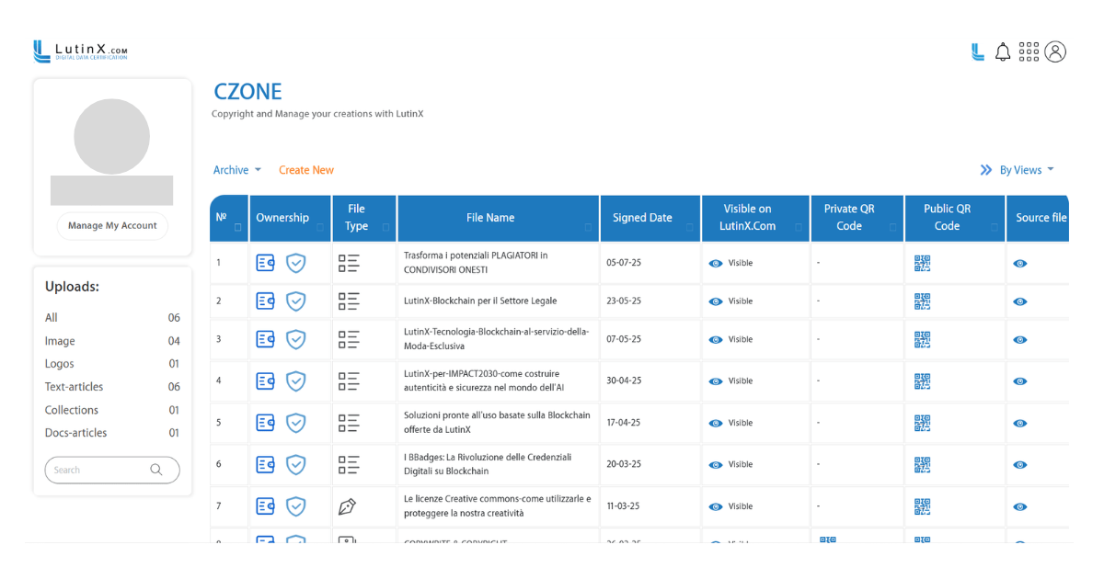1104x579 pixels.
Task: Toggle visibility on LutinX.Com for row 1
Action: (x=716, y=264)
